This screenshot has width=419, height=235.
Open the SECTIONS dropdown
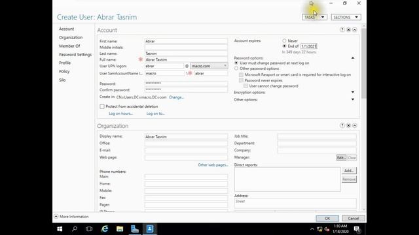tap(346, 17)
